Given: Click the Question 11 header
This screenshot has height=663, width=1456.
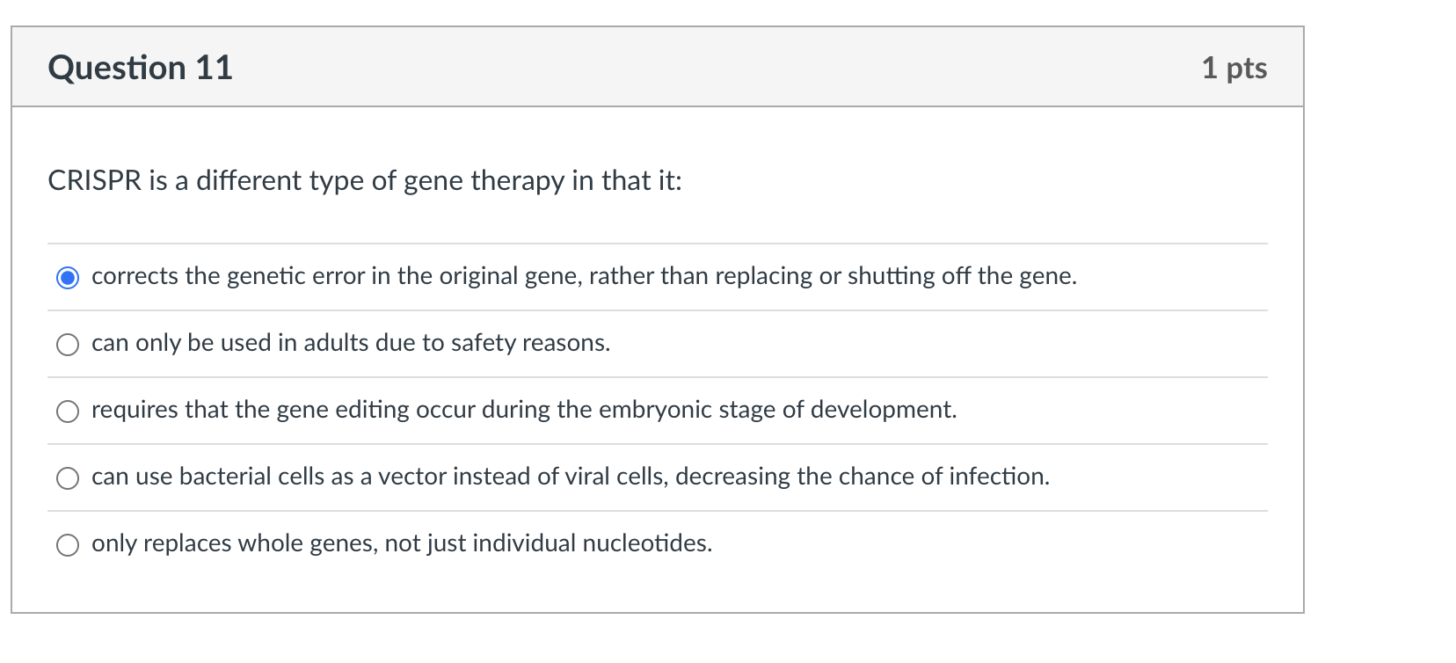Looking at the screenshot, I should [x=142, y=66].
